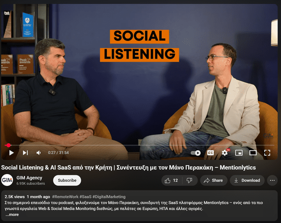Toggle the autoplay switch
The image size is (281, 223).
(195, 153)
